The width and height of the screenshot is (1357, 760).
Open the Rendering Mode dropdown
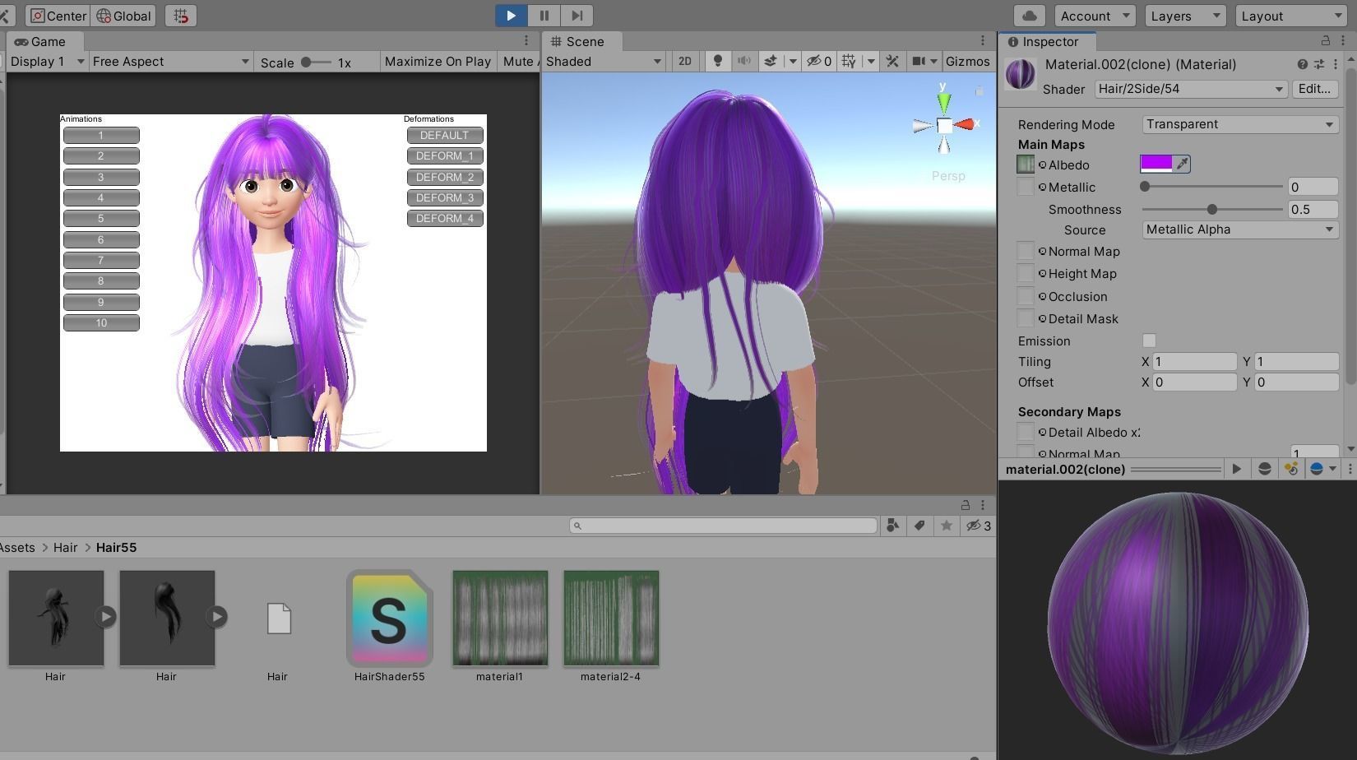coord(1239,124)
